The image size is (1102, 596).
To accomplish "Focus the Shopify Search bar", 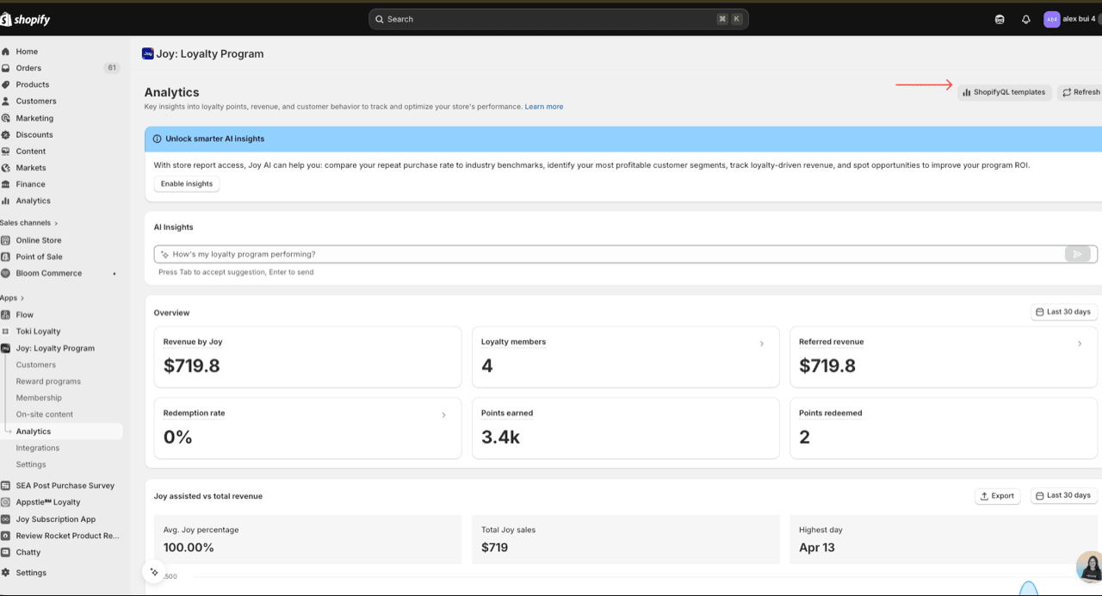I will click(559, 19).
